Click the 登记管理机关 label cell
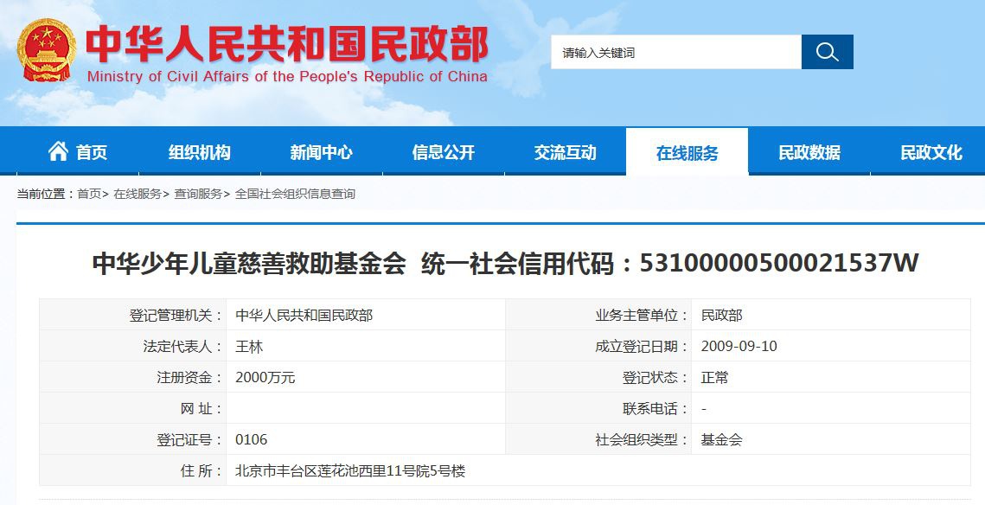The image size is (985, 505). point(133,315)
